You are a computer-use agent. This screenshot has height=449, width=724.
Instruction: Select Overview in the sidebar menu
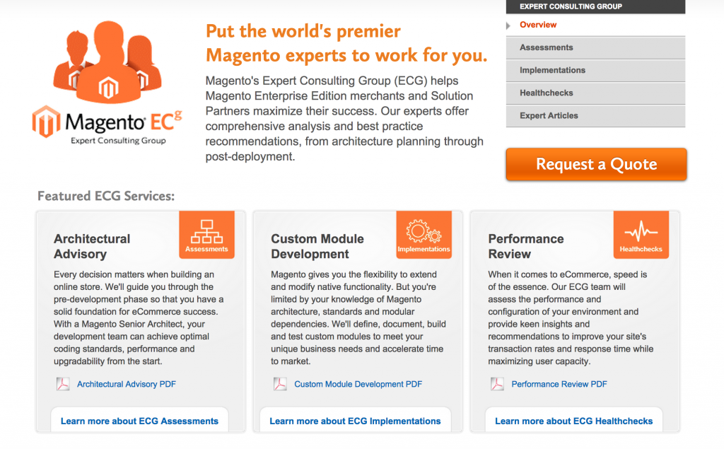click(538, 25)
